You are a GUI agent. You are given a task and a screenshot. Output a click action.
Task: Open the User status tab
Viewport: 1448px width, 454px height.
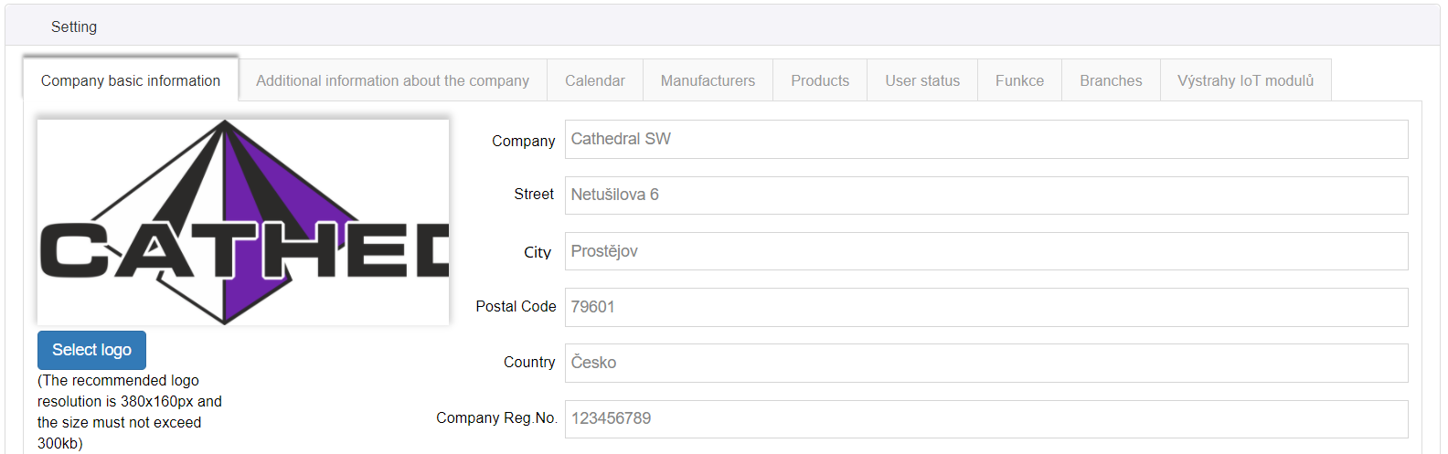(922, 80)
